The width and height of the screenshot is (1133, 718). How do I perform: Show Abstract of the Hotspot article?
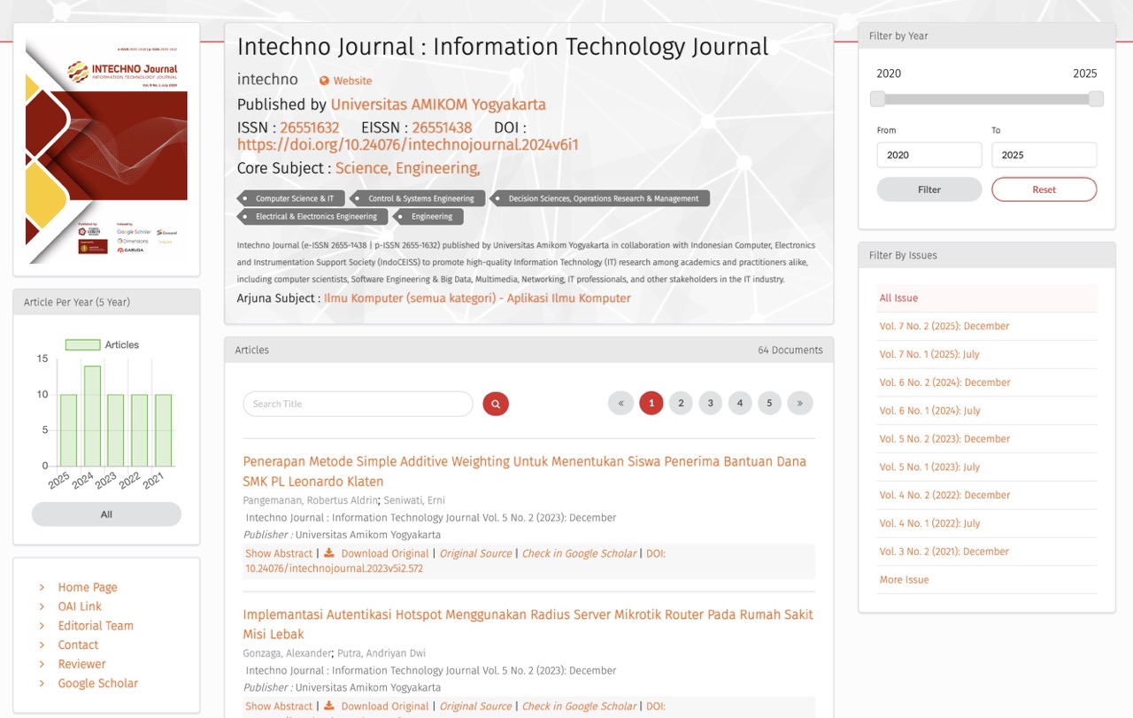pos(279,706)
